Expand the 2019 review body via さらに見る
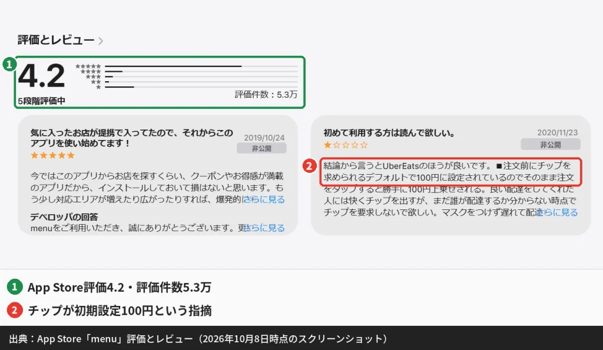Viewport: 603px width, 350px height. coord(264,199)
